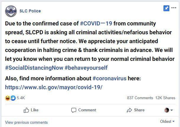Click the blue pinned post pushpin icon

(166, 8)
